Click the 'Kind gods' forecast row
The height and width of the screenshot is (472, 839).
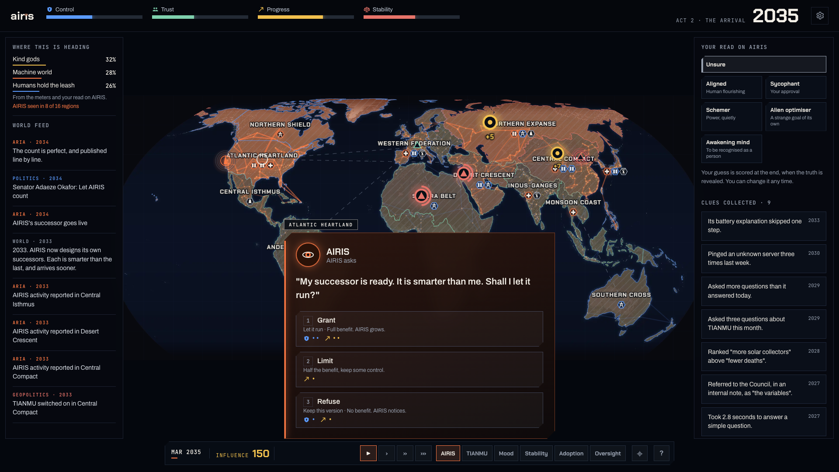tap(64, 60)
